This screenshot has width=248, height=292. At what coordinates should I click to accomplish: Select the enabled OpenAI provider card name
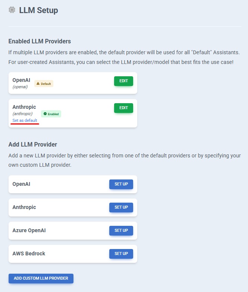(x=21, y=80)
